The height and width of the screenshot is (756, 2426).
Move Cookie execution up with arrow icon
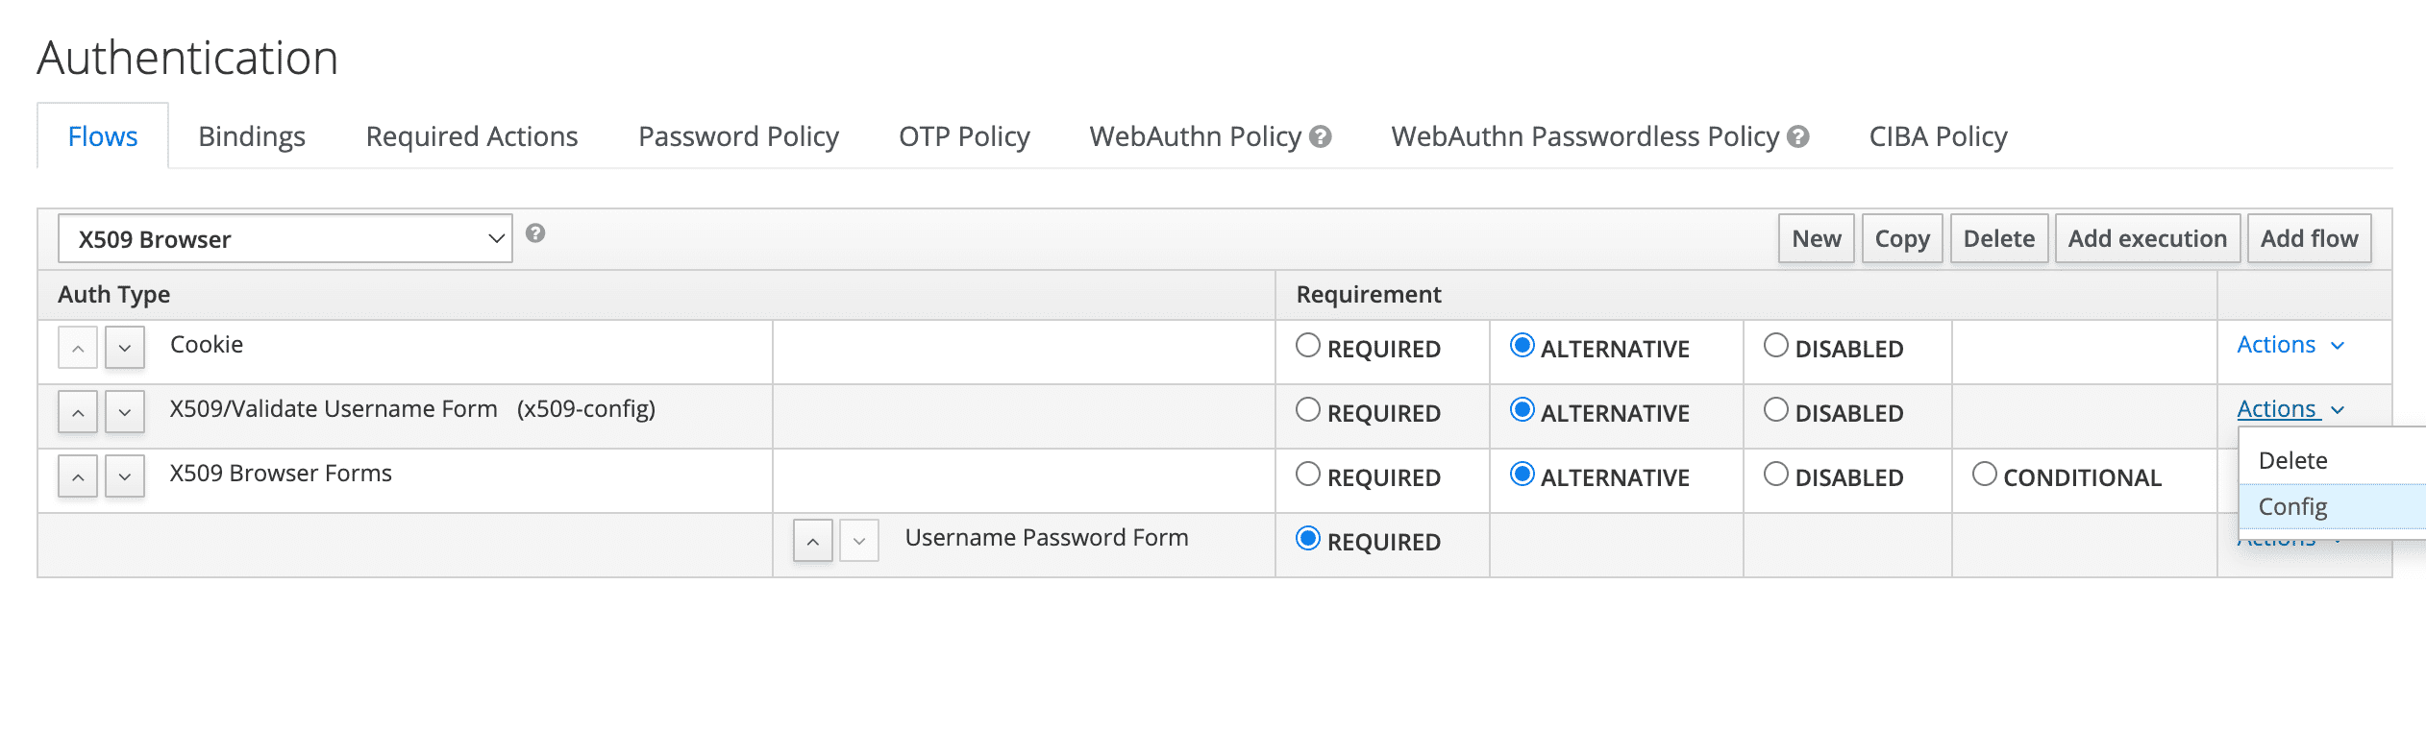pos(78,348)
